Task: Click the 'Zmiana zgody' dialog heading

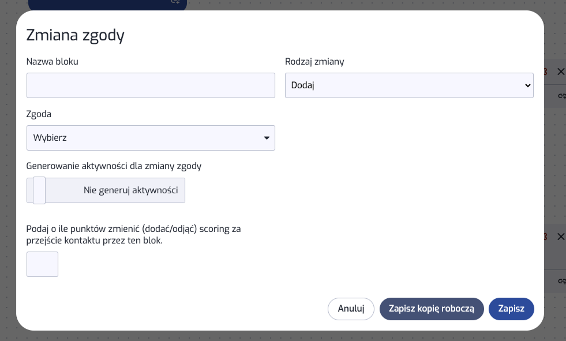Action: 76,36
